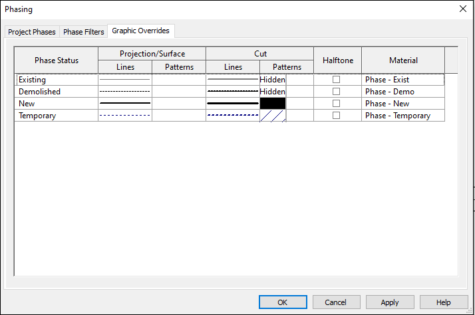
Task: Tick Halftone checkbox in Temporary row
Action: [336, 115]
